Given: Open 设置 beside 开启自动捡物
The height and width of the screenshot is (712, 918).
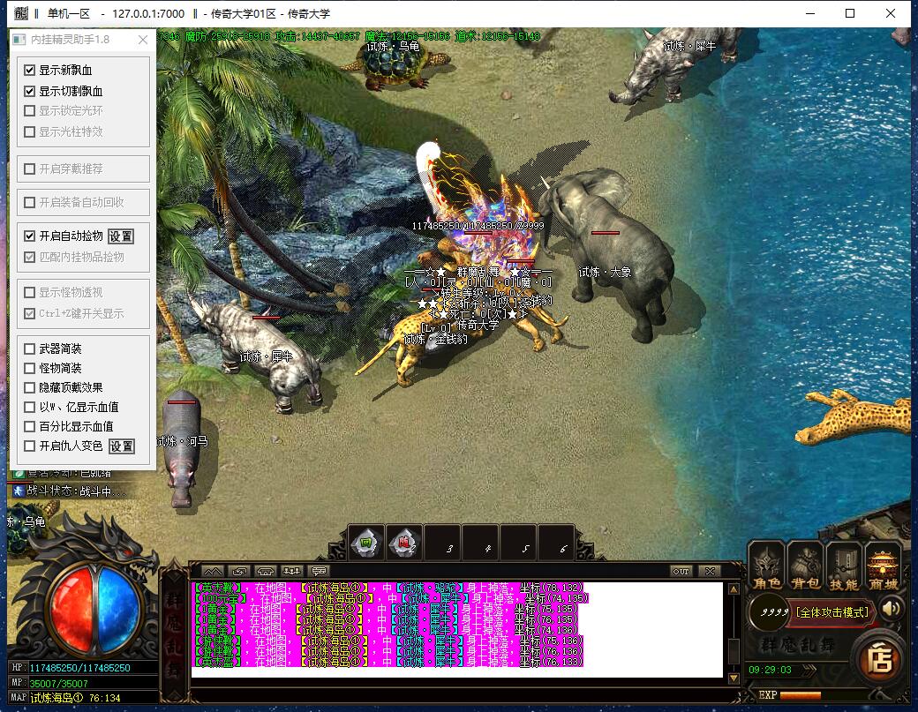Looking at the screenshot, I should (x=121, y=236).
